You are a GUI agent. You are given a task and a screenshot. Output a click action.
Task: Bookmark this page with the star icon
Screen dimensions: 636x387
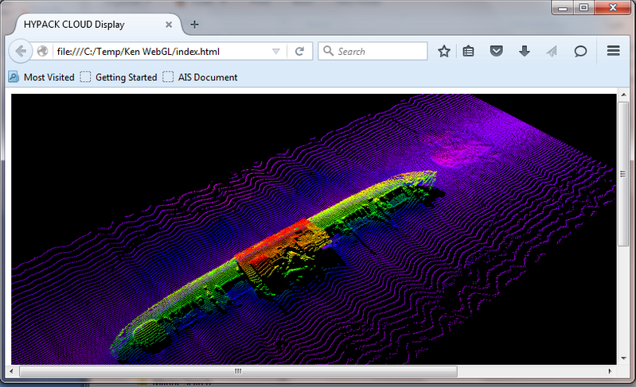point(444,52)
